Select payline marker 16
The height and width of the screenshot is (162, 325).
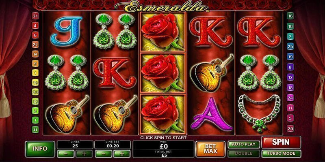pos(290,16)
